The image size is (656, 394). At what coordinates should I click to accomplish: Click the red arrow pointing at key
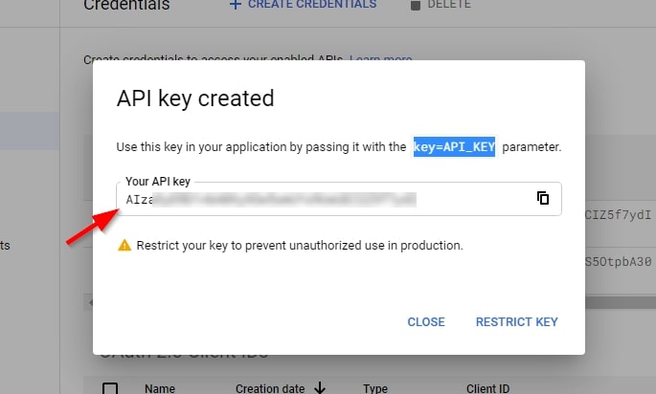(x=93, y=229)
